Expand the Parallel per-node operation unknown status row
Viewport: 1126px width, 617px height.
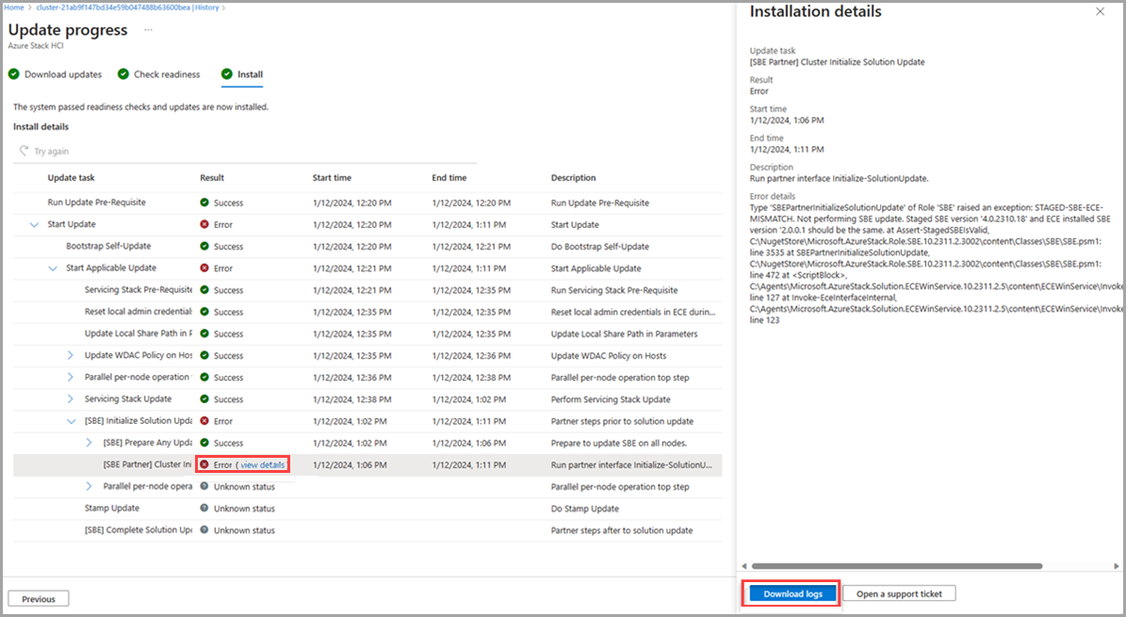point(90,486)
